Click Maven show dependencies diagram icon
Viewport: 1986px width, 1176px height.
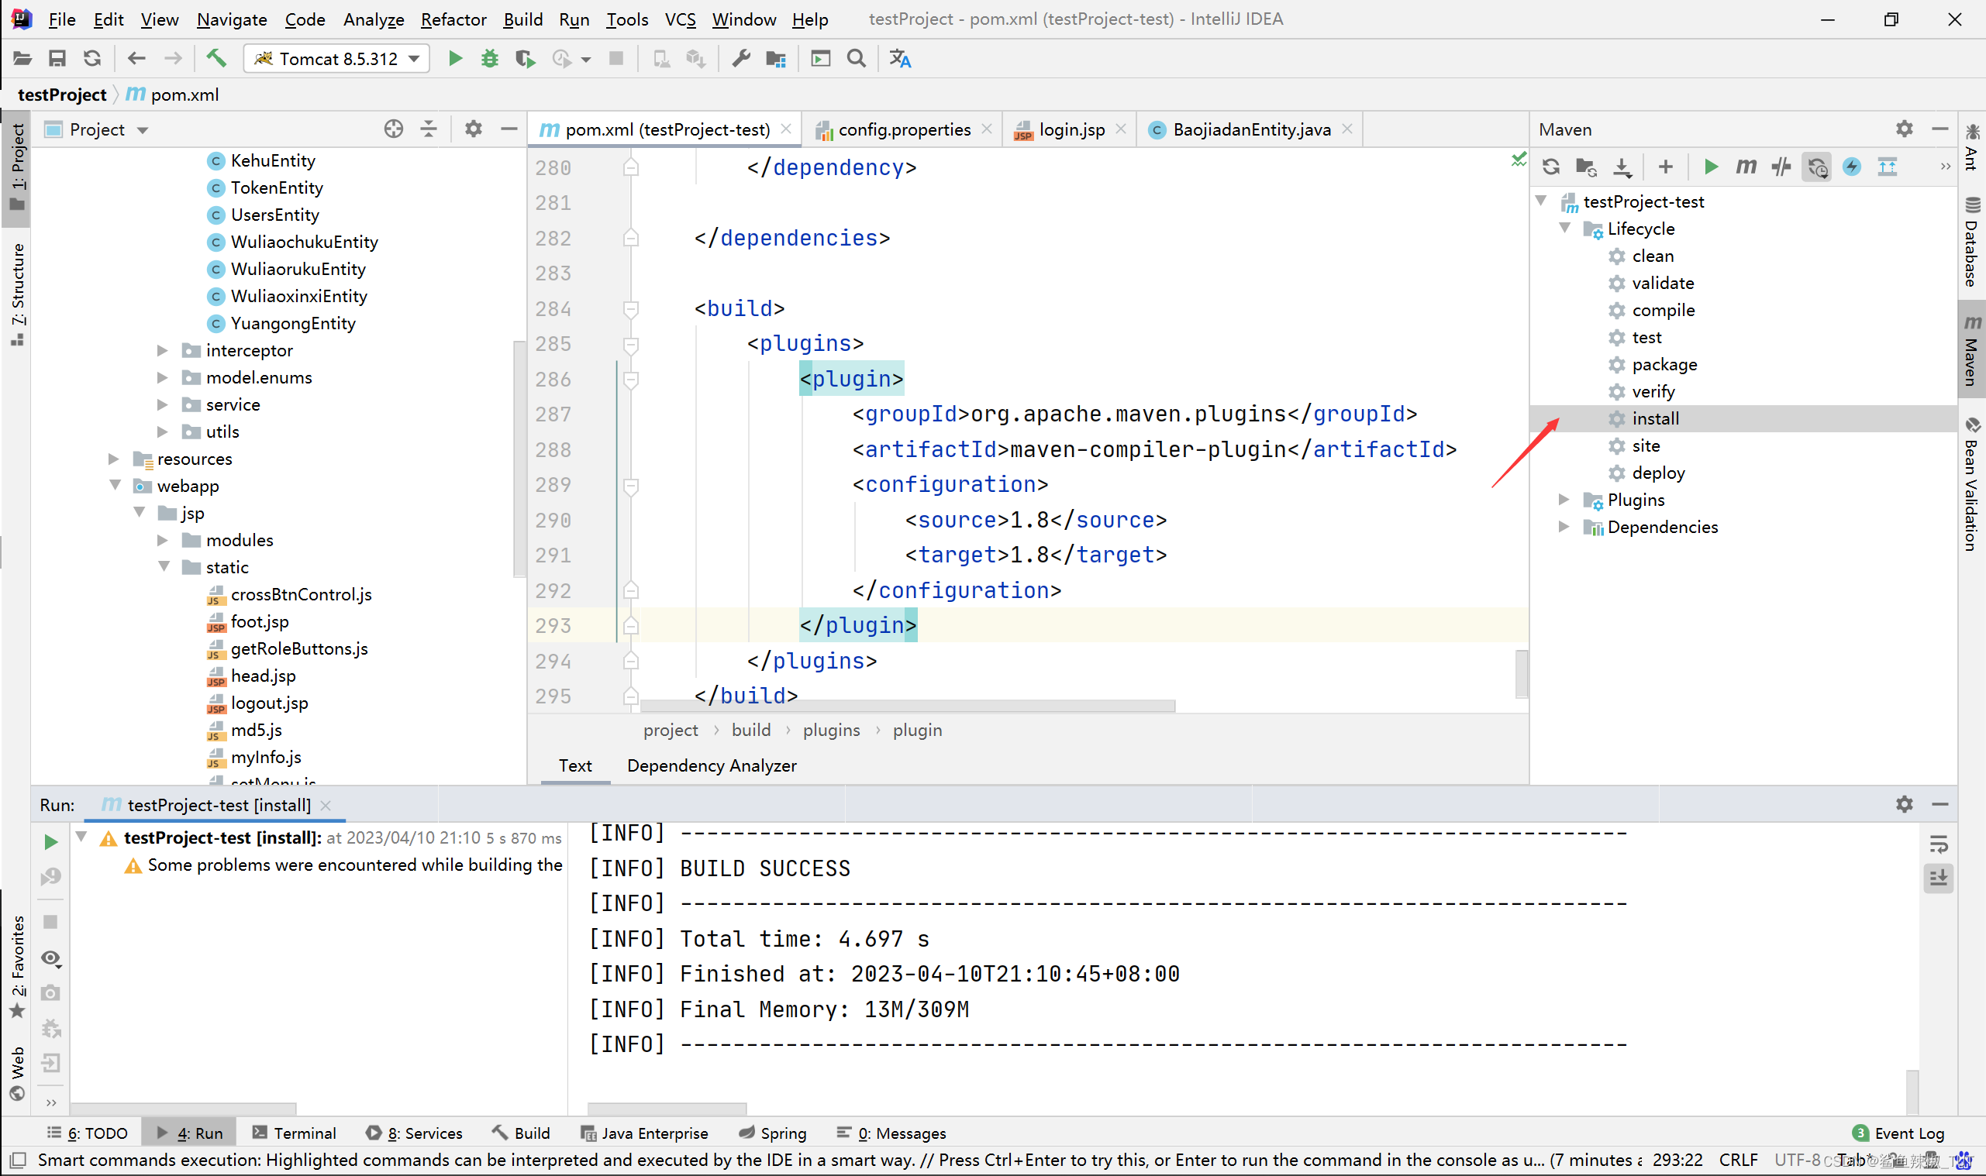1887,167
